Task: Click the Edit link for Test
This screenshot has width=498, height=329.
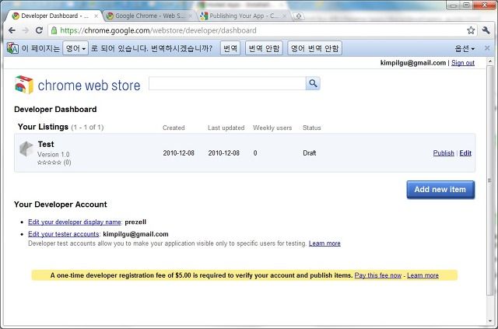Action: 465,153
